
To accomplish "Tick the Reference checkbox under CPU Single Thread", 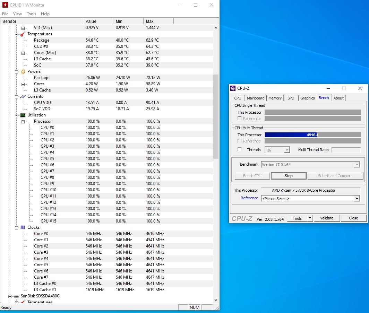I will click(x=240, y=118).
